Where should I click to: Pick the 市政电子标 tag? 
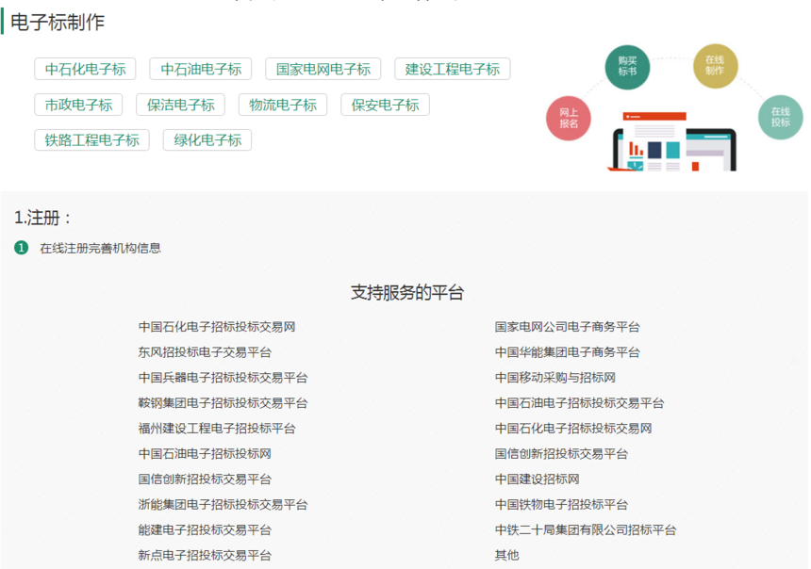[78, 105]
